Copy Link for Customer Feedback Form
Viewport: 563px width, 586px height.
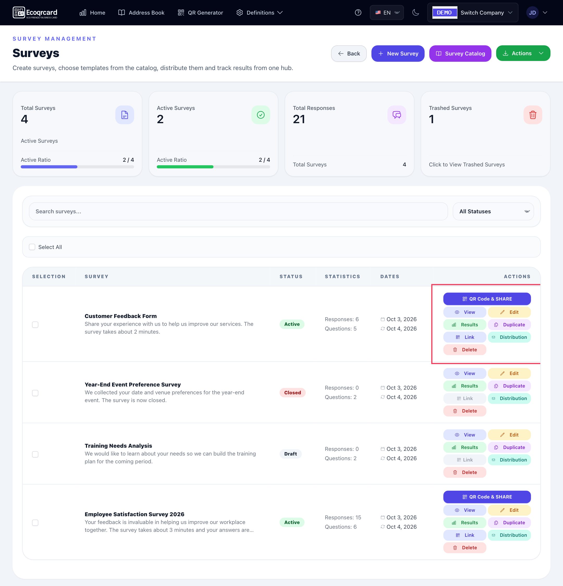tap(464, 337)
